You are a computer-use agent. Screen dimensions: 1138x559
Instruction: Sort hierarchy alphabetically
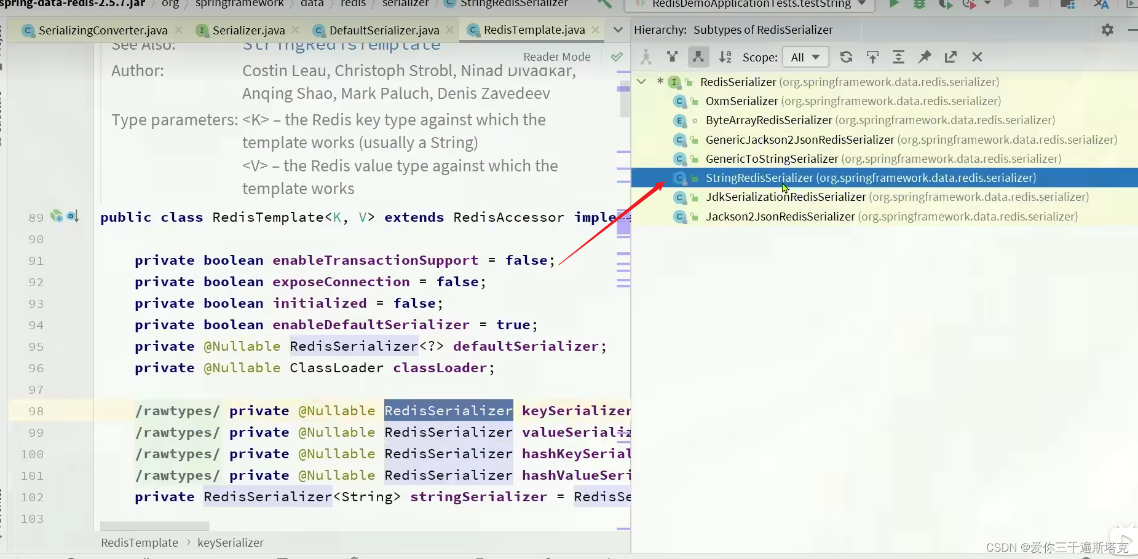(x=725, y=57)
